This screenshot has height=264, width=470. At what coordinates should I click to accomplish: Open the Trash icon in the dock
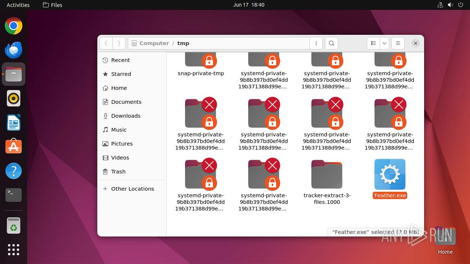tap(14, 225)
